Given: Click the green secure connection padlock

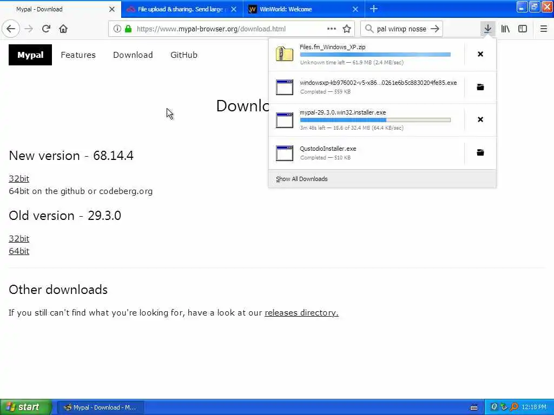Looking at the screenshot, I should click(128, 29).
